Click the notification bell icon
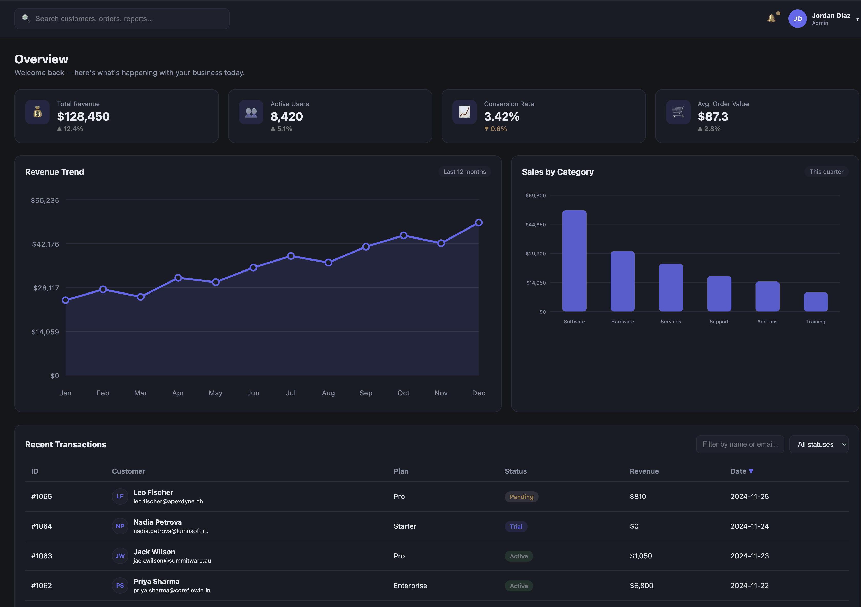Image resolution: width=861 pixels, height=607 pixels. coord(771,18)
